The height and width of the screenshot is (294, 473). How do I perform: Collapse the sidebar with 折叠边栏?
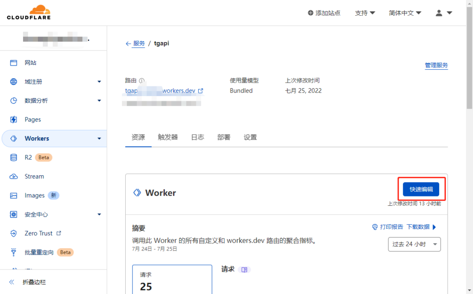coord(34,282)
